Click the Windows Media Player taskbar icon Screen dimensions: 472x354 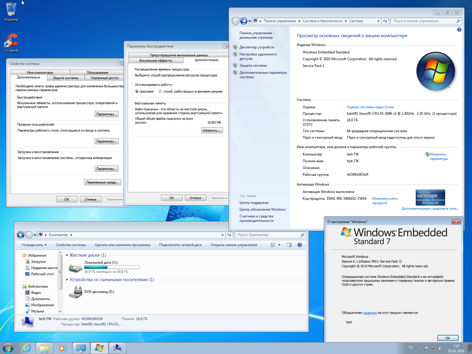point(63,348)
